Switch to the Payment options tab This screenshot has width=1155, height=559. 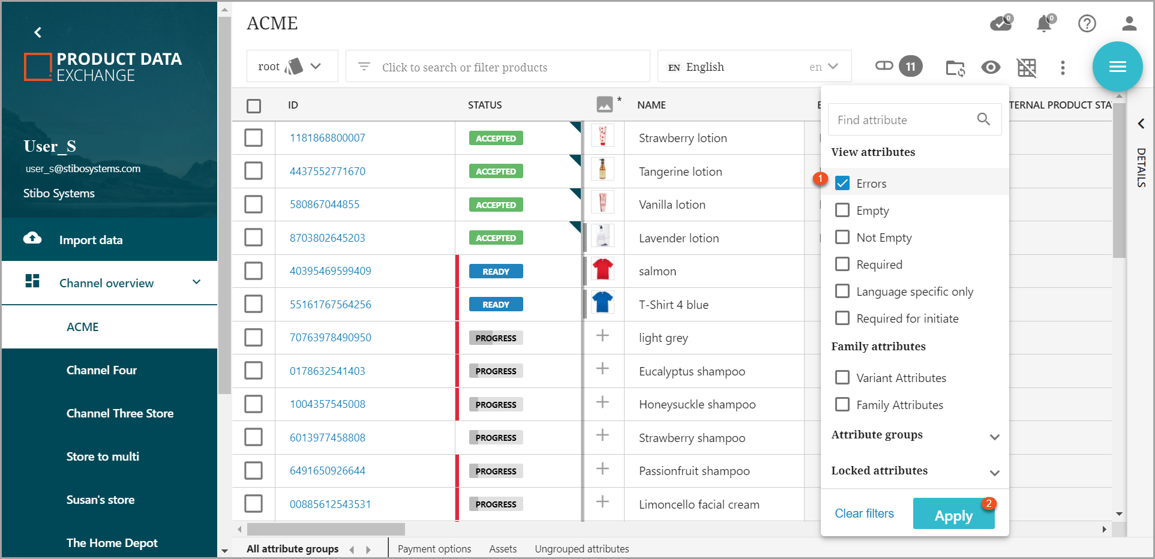point(434,549)
